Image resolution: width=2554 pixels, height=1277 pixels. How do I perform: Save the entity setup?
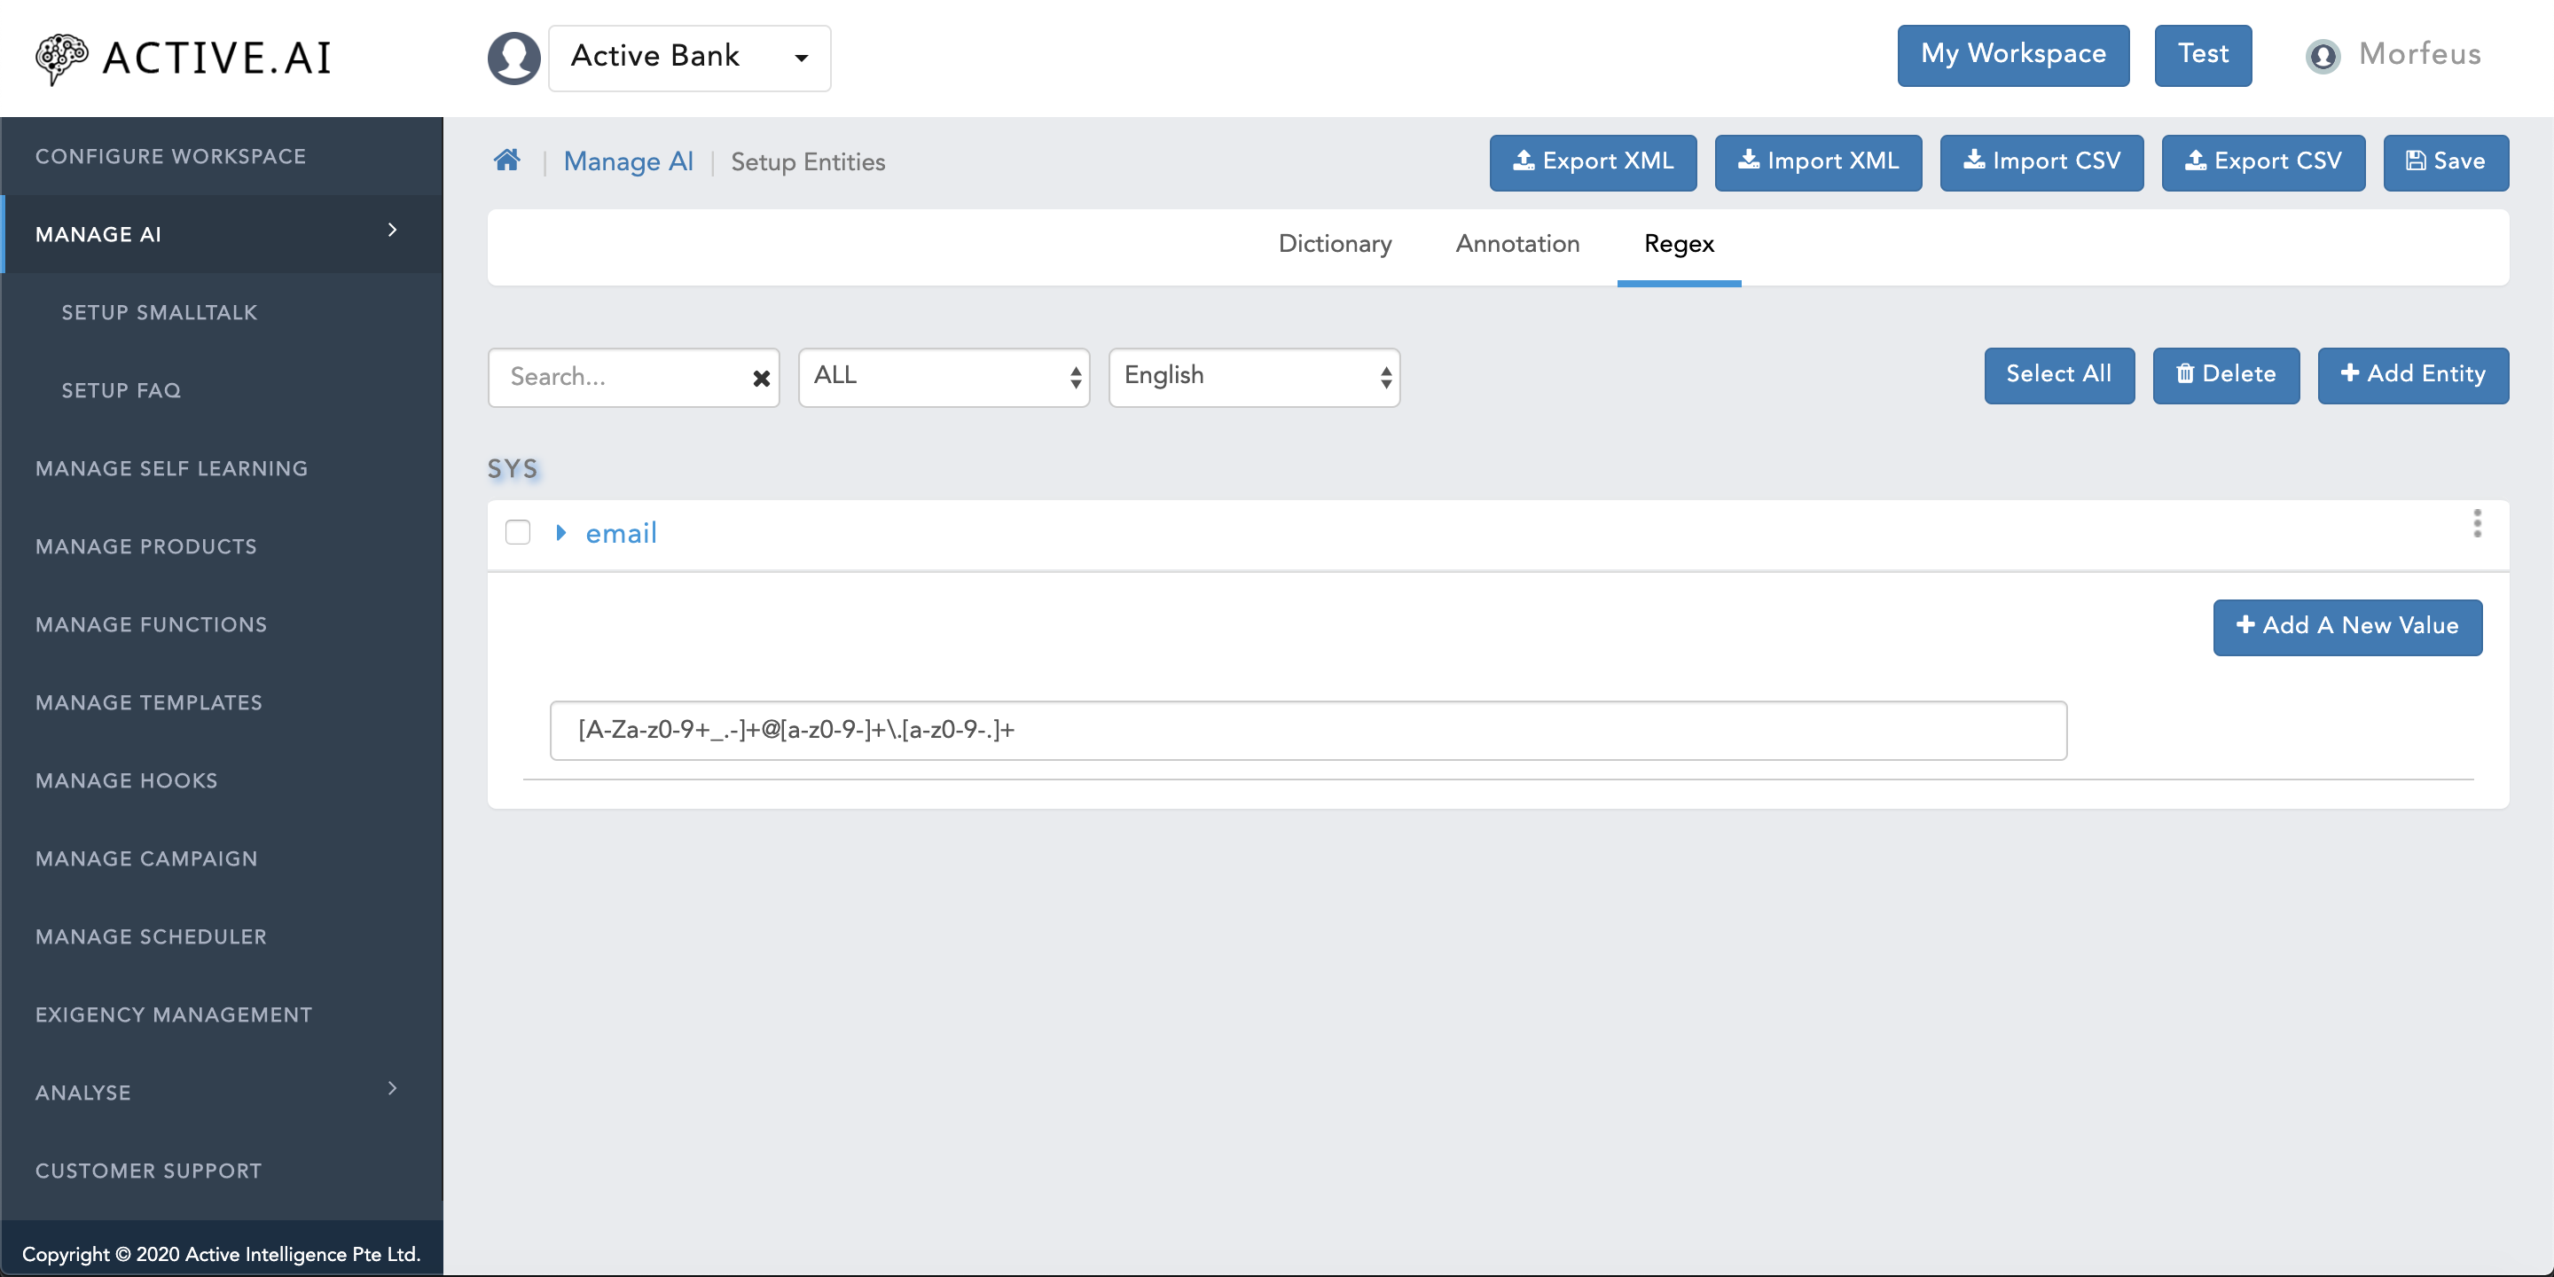click(x=2445, y=161)
